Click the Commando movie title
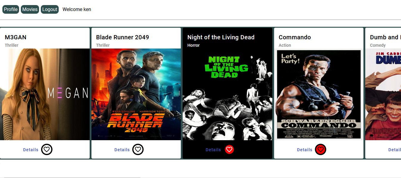401x178 pixels. click(295, 37)
